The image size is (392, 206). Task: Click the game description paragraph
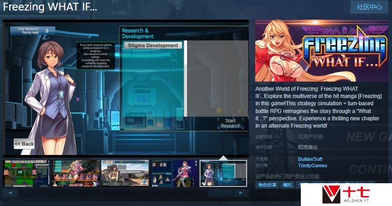tap(319, 107)
